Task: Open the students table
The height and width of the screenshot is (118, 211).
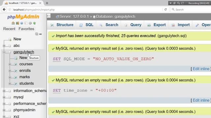Action: tap(26, 83)
